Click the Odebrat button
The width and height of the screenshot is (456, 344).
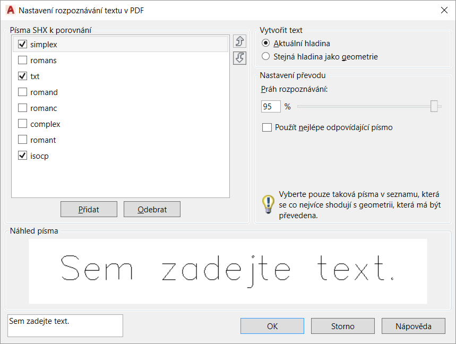152,209
